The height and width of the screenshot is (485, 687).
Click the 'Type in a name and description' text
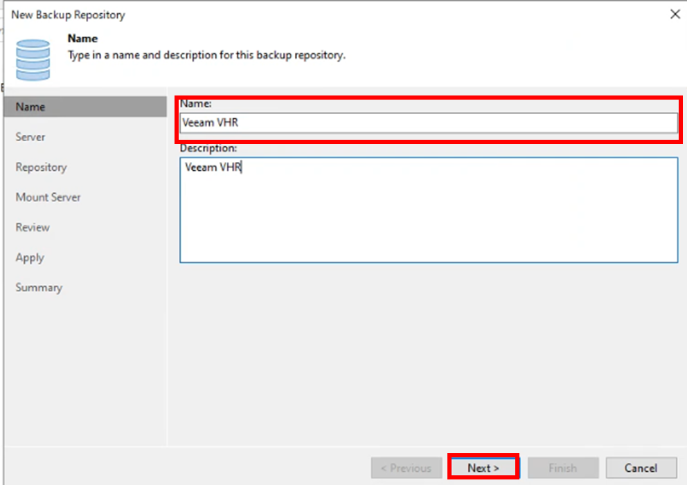click(206, 55)
